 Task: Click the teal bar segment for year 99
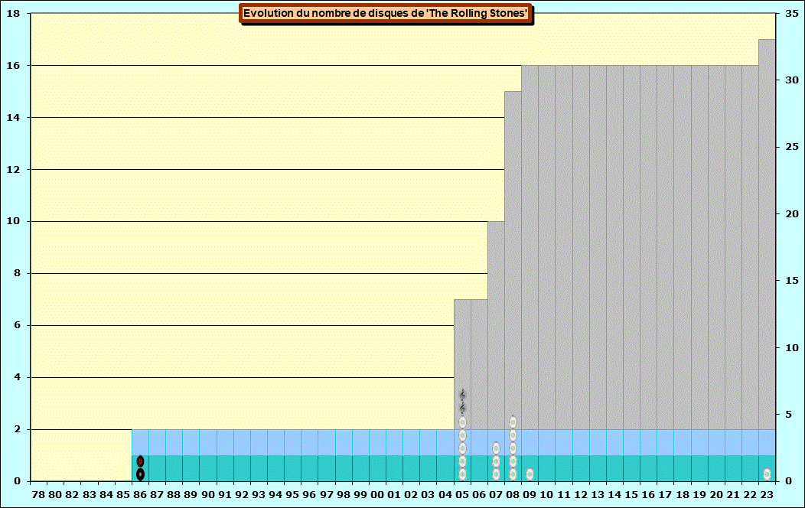[x=360, y=468]
